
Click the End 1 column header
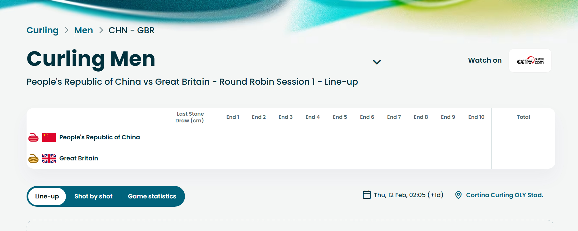(x=233, y=117)
